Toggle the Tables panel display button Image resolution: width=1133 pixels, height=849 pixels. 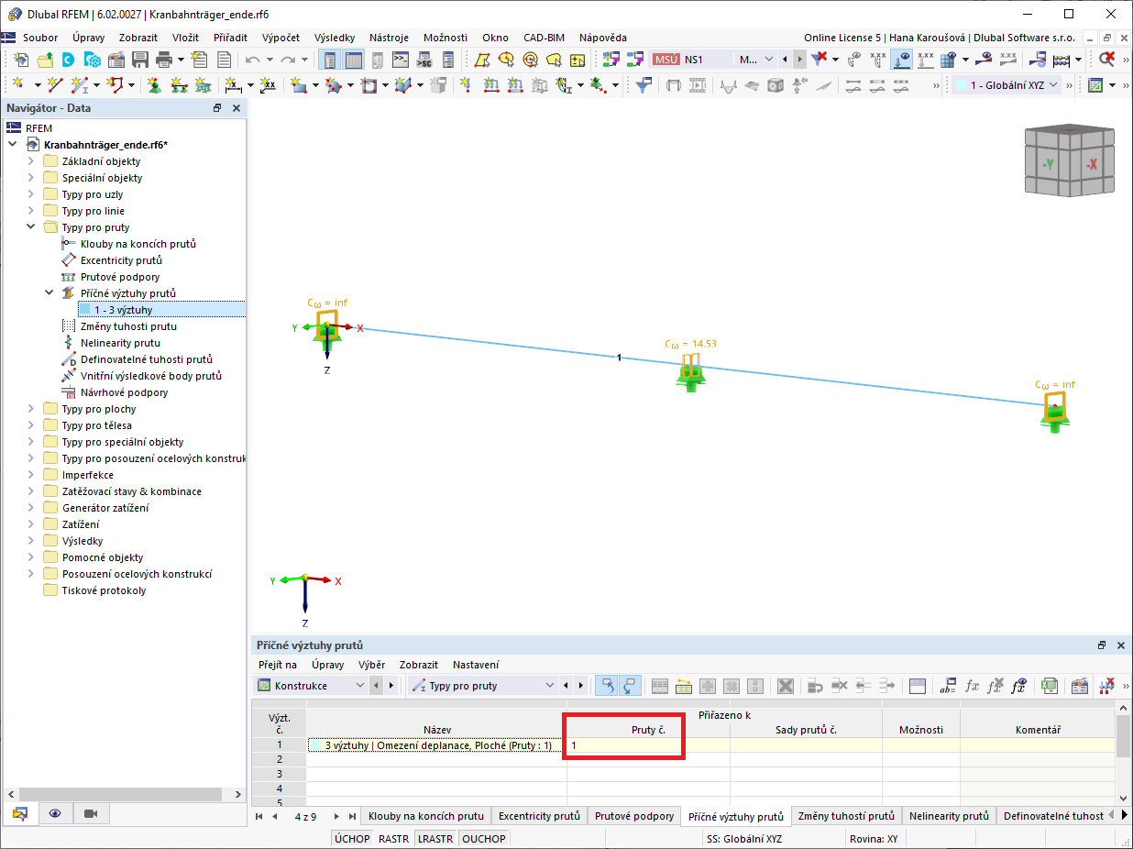tap(354, 60)
